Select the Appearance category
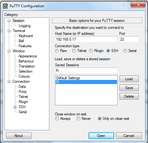 [28, 56]
